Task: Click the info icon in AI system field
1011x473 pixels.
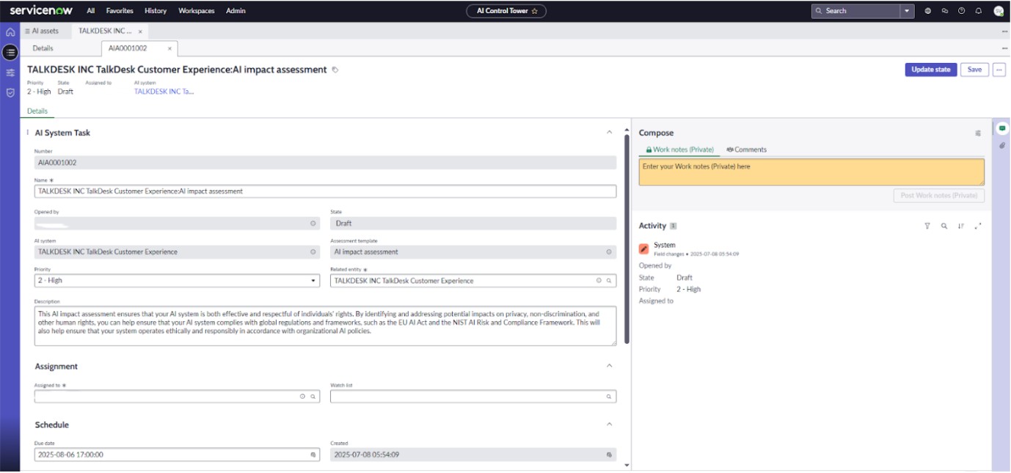Action: (x=313, y=252)
